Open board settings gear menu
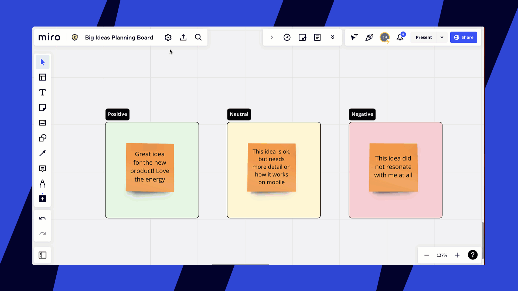Image resolution: width=518 pixels, height=291 pixels. pos(168,37)
